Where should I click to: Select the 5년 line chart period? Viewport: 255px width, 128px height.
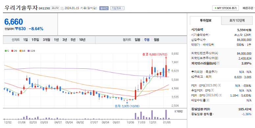[x=73, y=40]
